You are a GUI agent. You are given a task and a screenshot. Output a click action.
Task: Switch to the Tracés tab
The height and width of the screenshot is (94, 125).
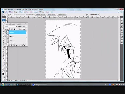coord(18,25)
